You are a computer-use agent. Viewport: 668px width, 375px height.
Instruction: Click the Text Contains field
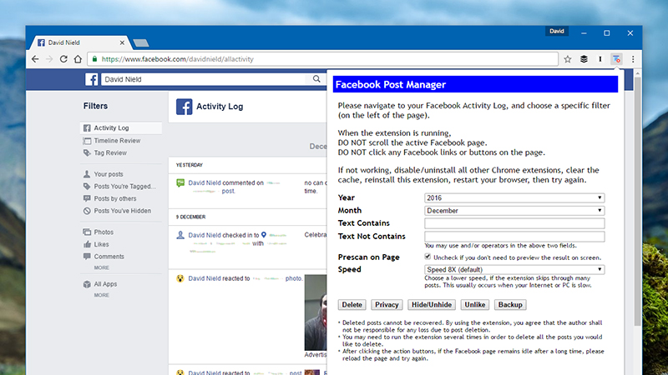coord(514,223)
